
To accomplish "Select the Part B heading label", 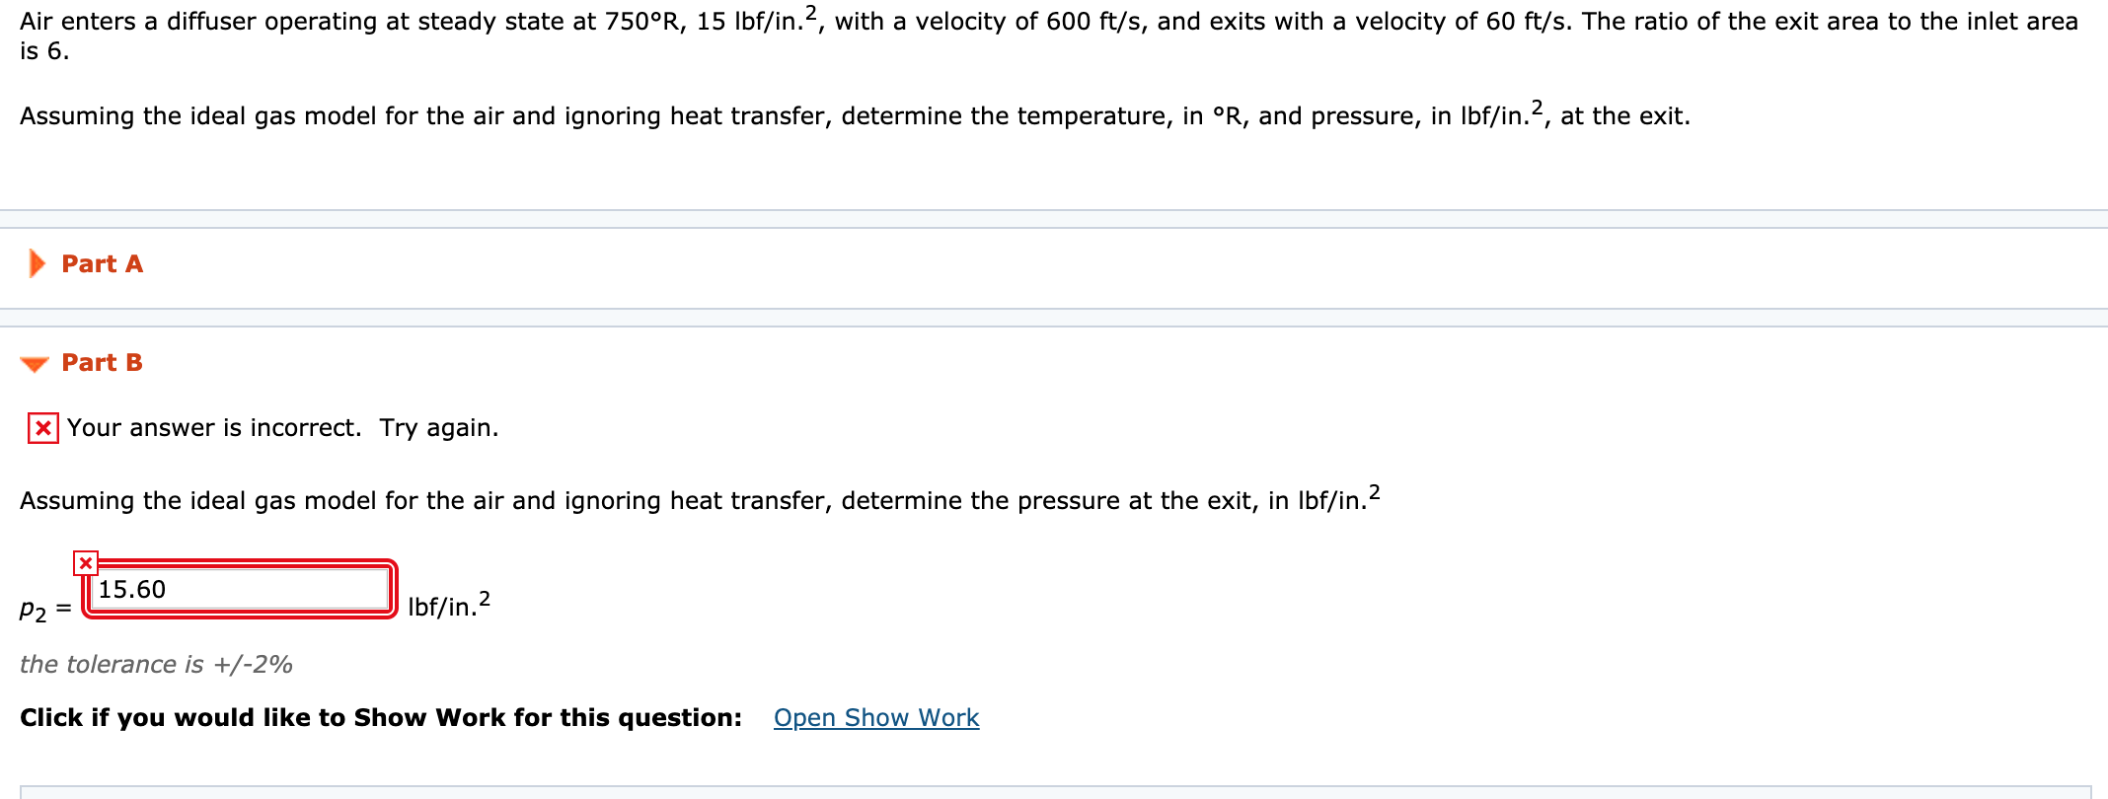I will [101, 362].
